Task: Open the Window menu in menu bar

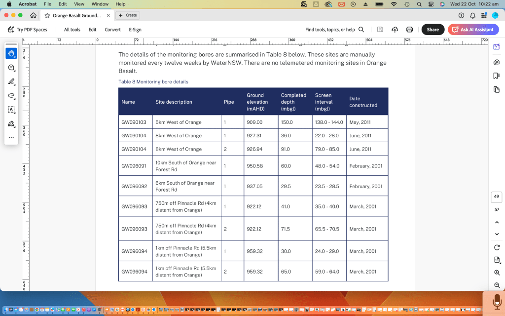Action: pos(100,4)
